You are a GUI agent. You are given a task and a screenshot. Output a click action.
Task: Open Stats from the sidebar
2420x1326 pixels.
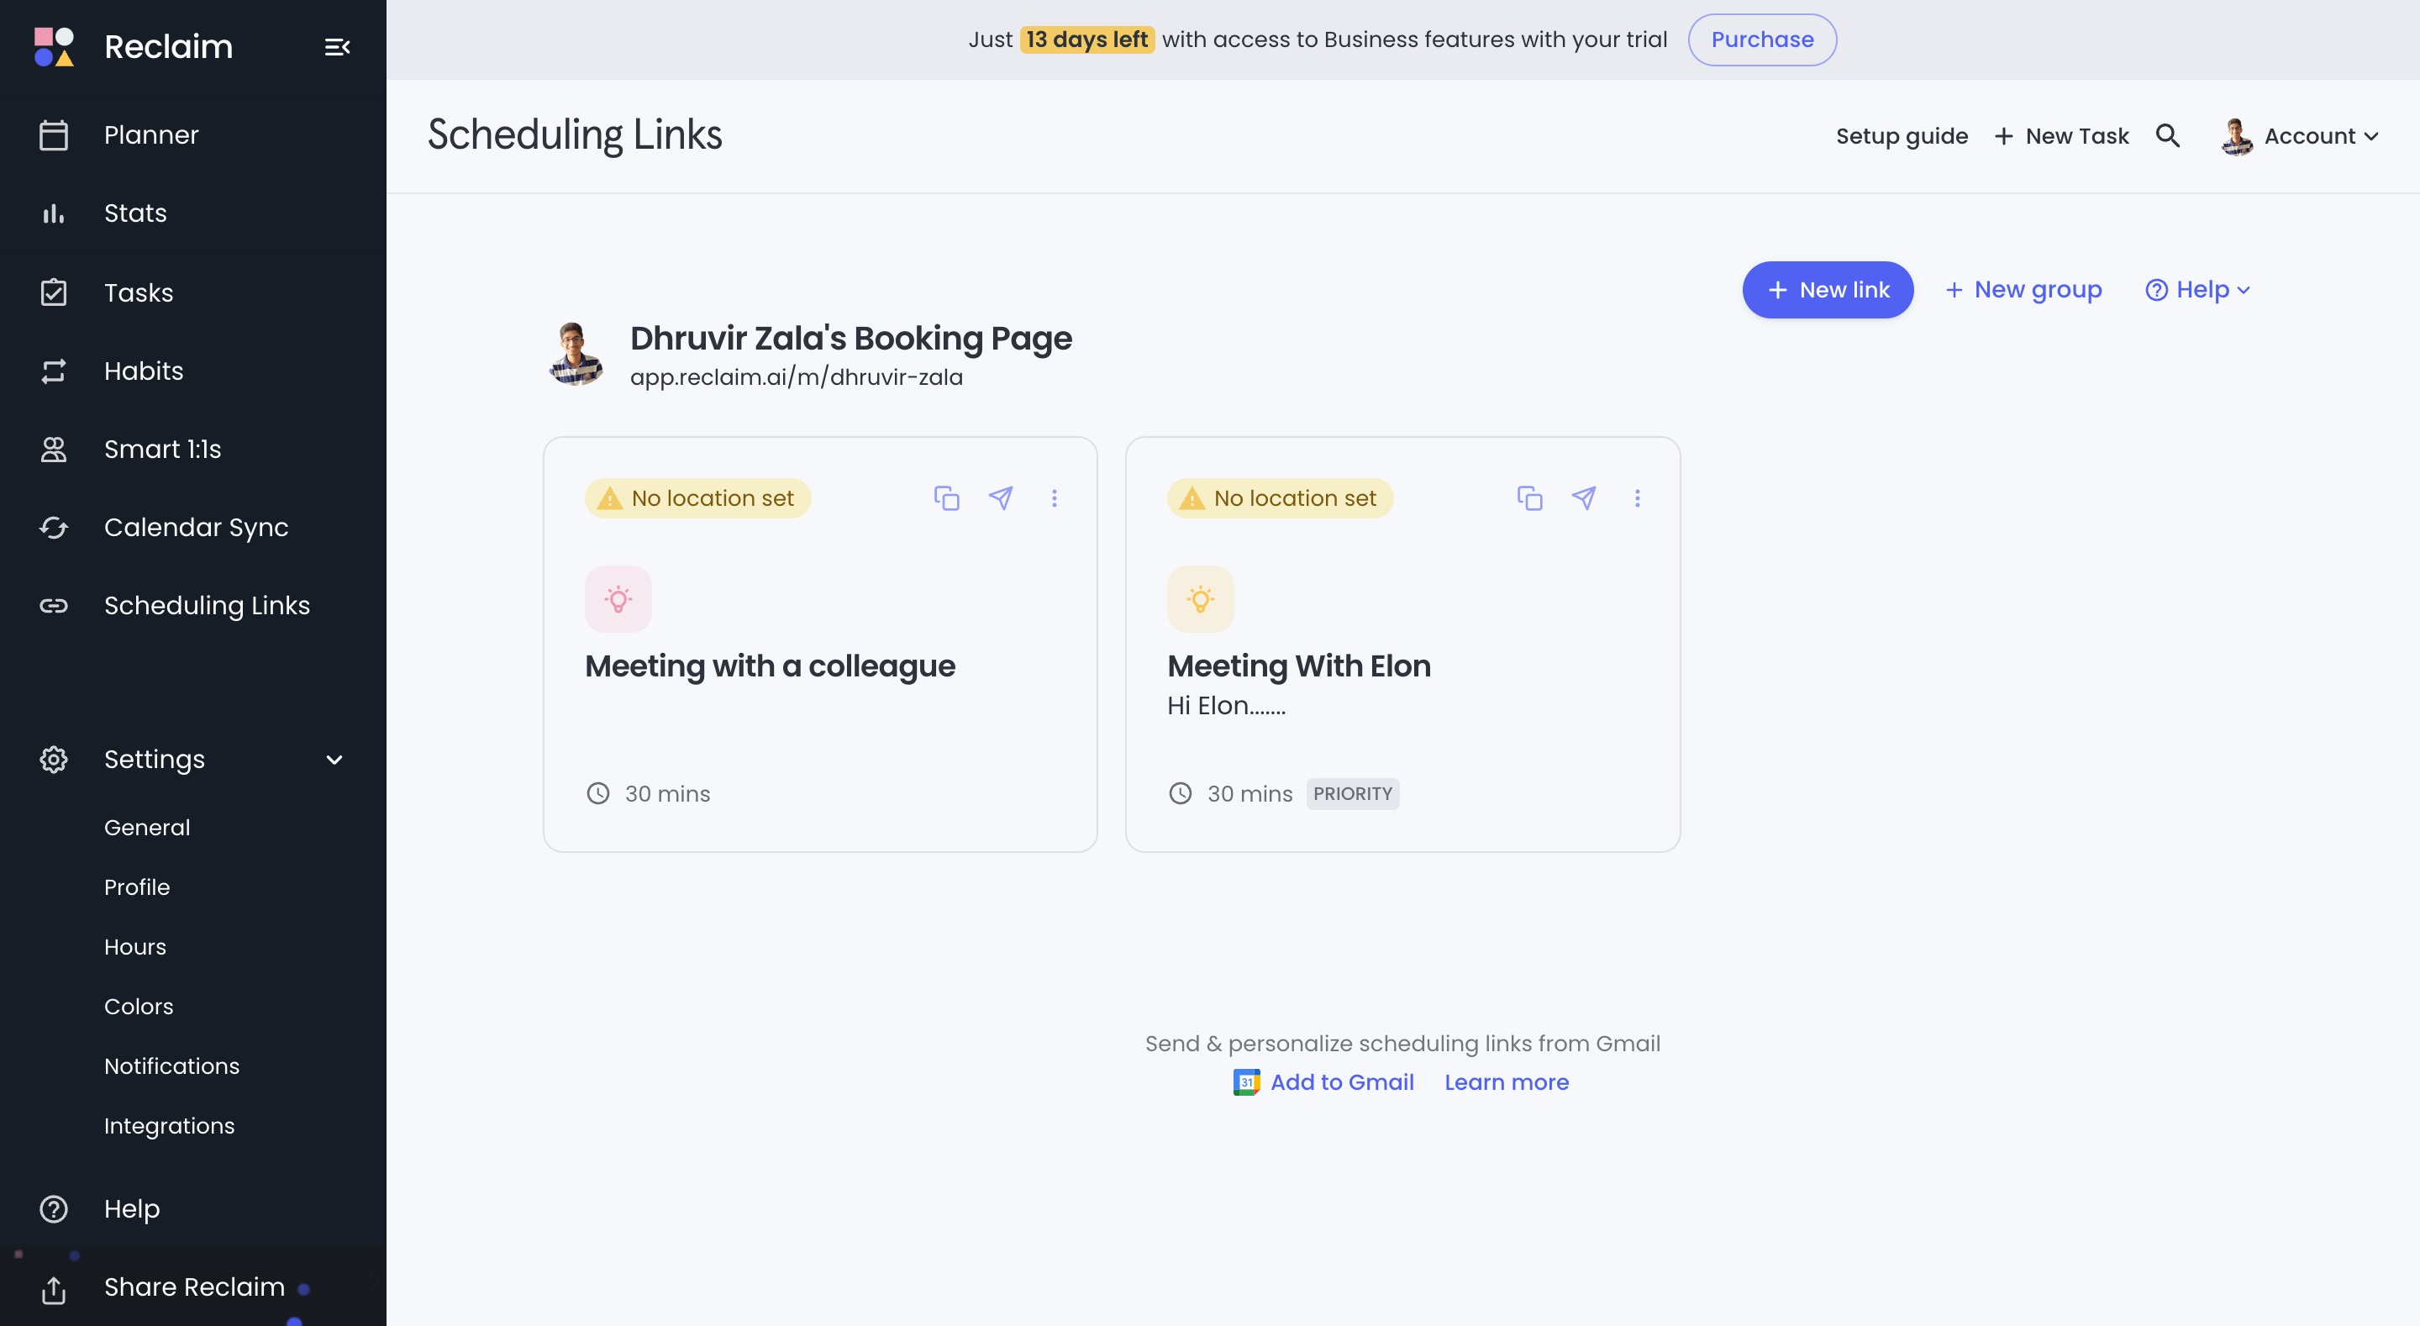click(135, 213)
